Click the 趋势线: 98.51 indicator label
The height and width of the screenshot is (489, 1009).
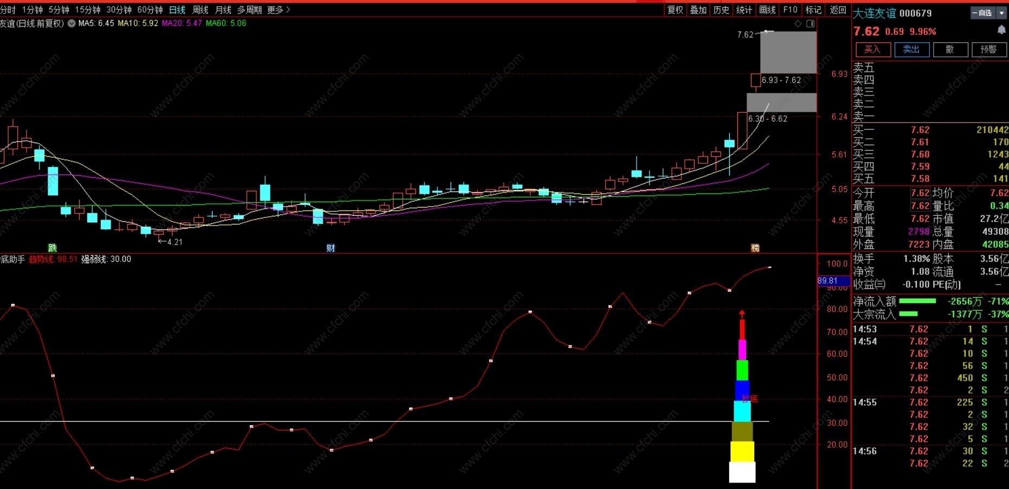tap(53, 259)
